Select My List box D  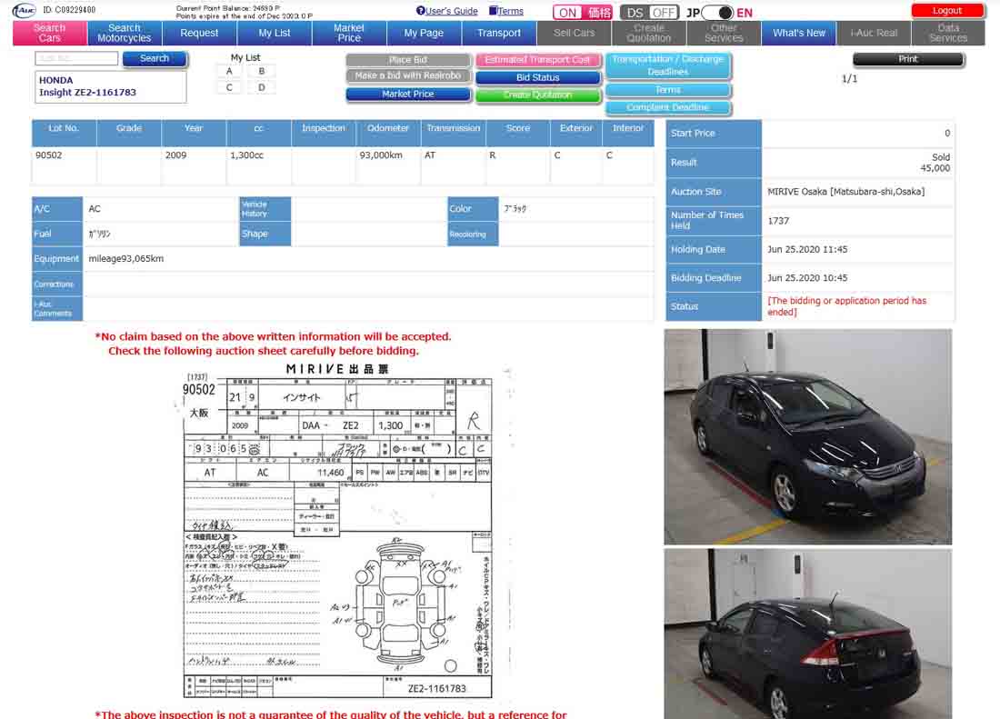pyautogui.click(x=261, y=87)
